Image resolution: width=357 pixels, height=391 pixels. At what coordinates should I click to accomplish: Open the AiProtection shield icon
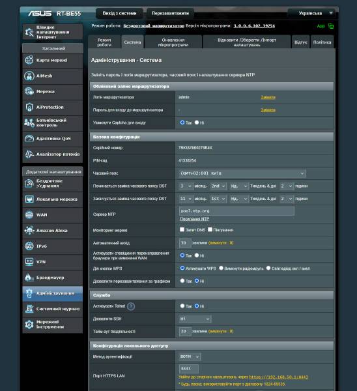pyautogui.click(x=29, y=108)
